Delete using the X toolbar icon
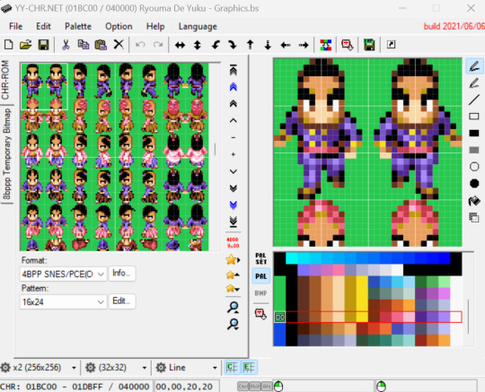 119,45
